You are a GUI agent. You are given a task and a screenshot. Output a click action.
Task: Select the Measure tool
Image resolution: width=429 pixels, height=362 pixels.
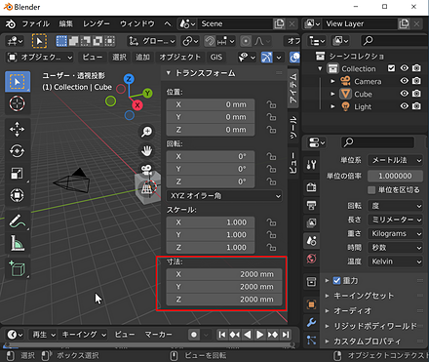click(18, 243)
